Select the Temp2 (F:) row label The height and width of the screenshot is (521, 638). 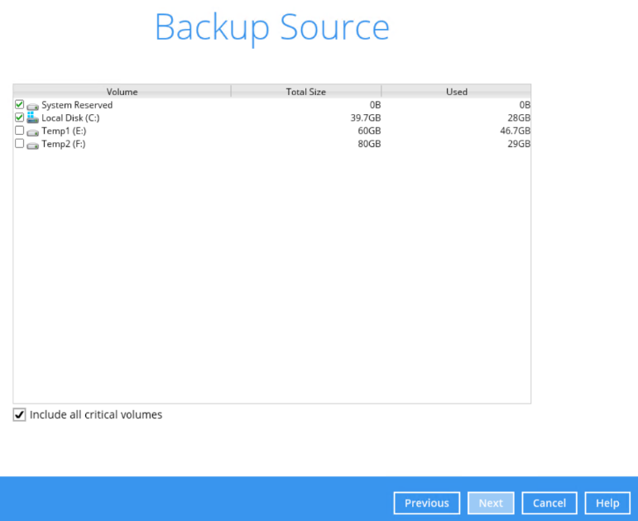point(64,144)
